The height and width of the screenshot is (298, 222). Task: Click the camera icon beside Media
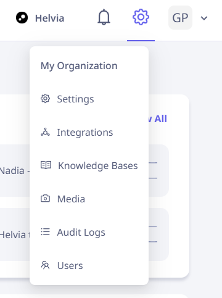click(45, 199)
